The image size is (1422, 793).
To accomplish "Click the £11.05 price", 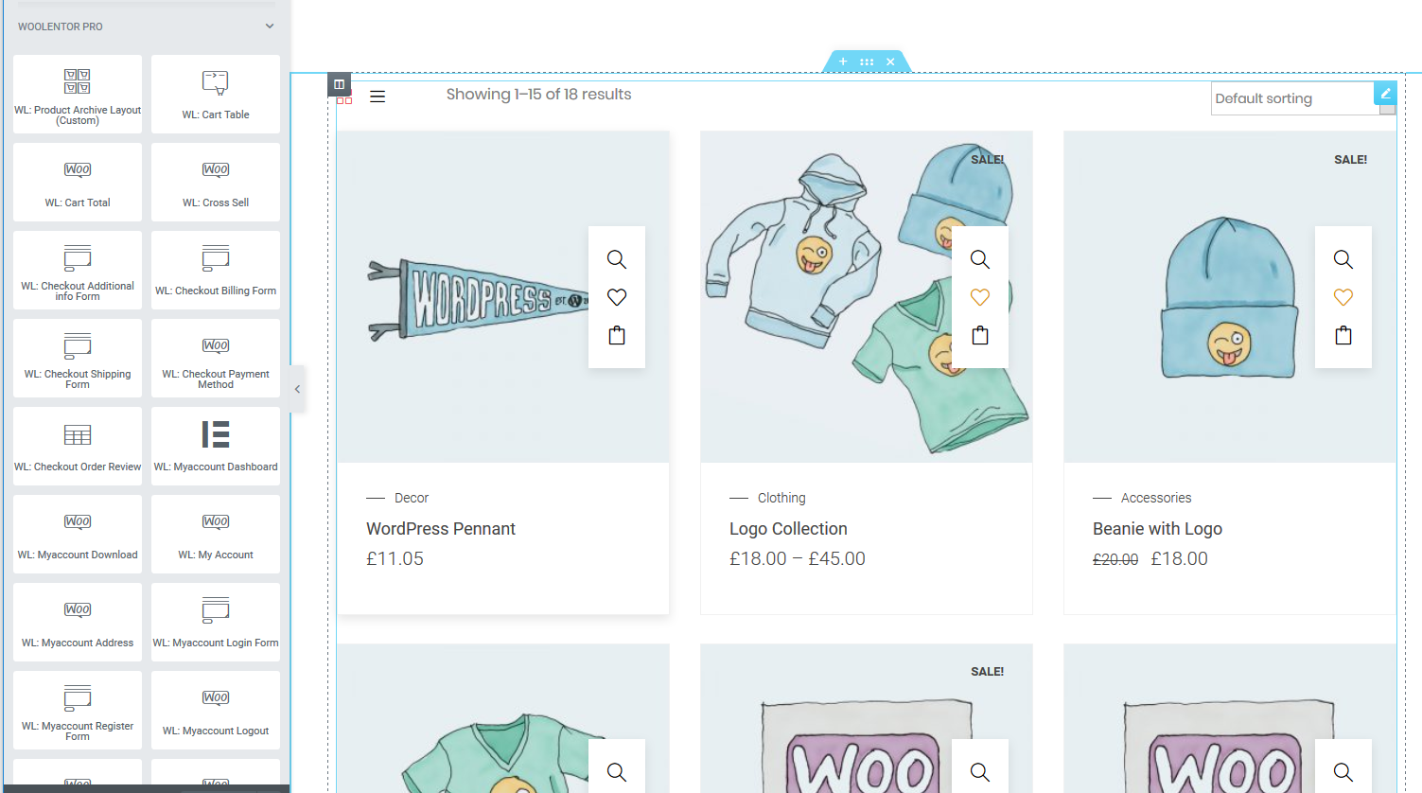I will click(x=395, y=559).
